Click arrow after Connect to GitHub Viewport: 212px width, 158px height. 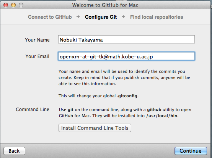tap(78, 17)
